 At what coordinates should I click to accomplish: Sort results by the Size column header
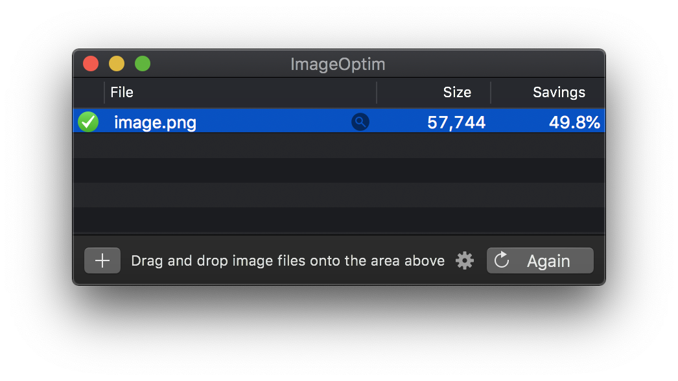click(x=457, y=92)
